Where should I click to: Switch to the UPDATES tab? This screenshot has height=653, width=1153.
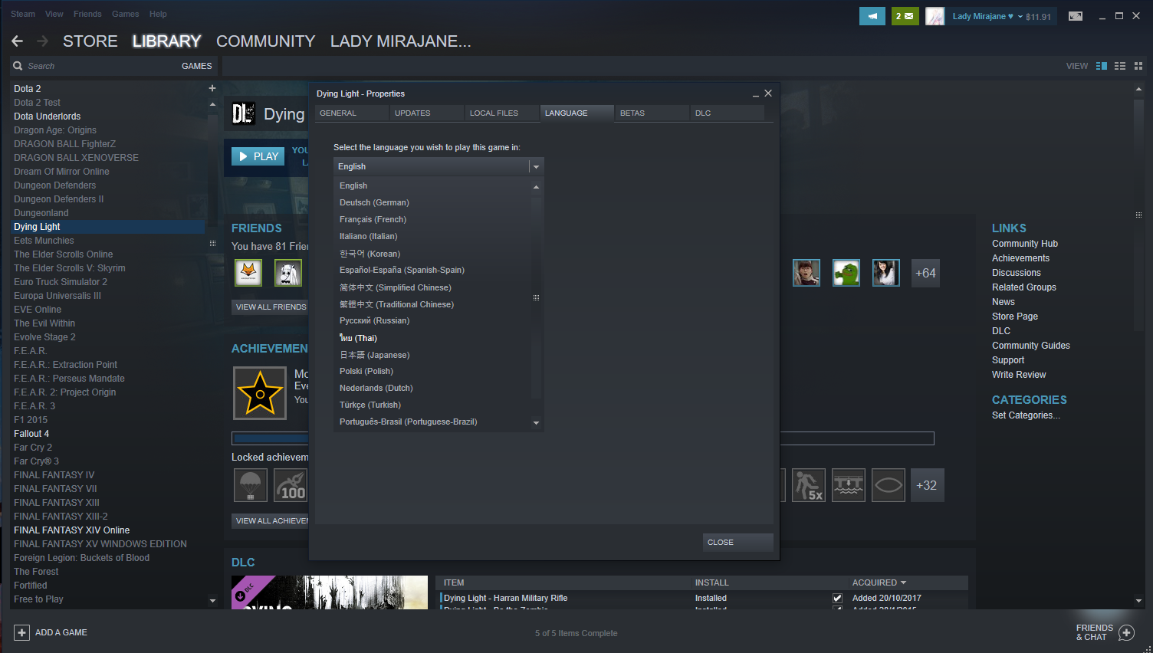tap(426, 113)
